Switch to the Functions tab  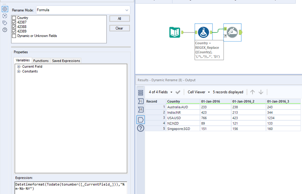[x=41, y=61]
